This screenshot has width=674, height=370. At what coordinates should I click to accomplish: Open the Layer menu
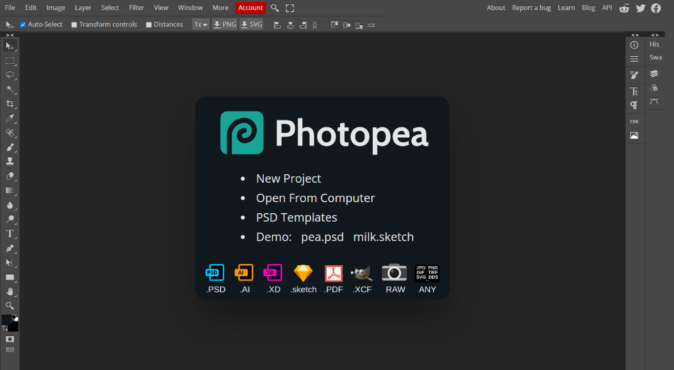(83, 8)
